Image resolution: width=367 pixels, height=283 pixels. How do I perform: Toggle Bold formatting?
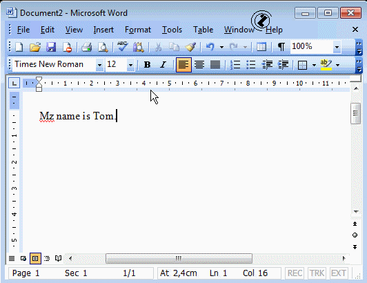pyautogui.click(x=147, y=65)
